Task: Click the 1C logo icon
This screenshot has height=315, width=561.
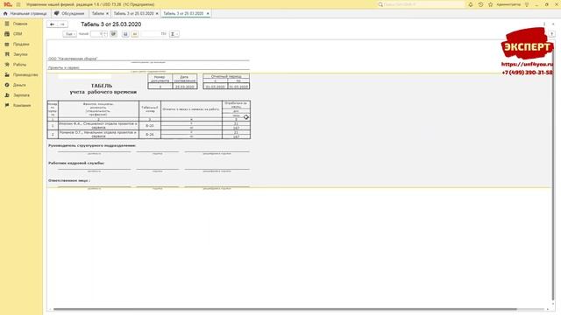Action: click(x=8, y=4)
